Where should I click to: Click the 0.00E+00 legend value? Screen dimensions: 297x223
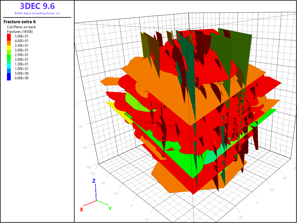coord(22,78)
